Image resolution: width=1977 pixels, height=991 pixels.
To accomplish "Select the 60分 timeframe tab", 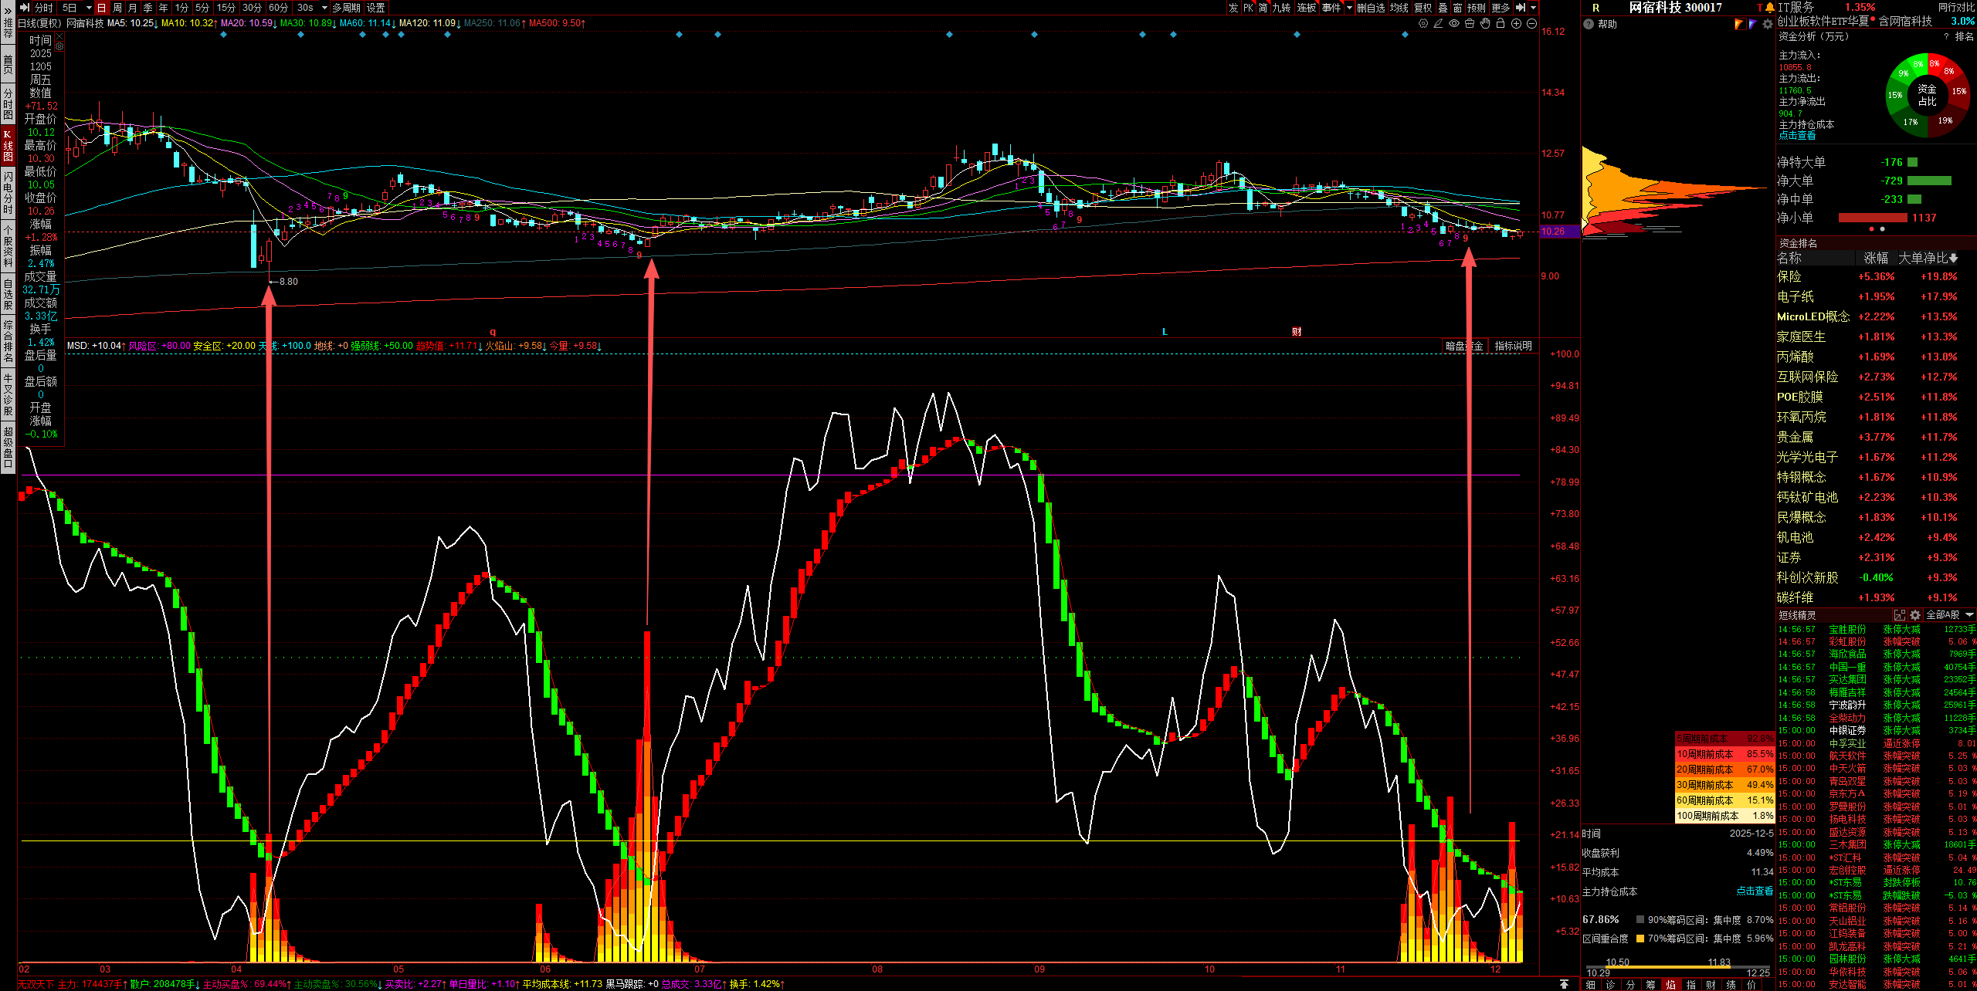I will (278, 8).
